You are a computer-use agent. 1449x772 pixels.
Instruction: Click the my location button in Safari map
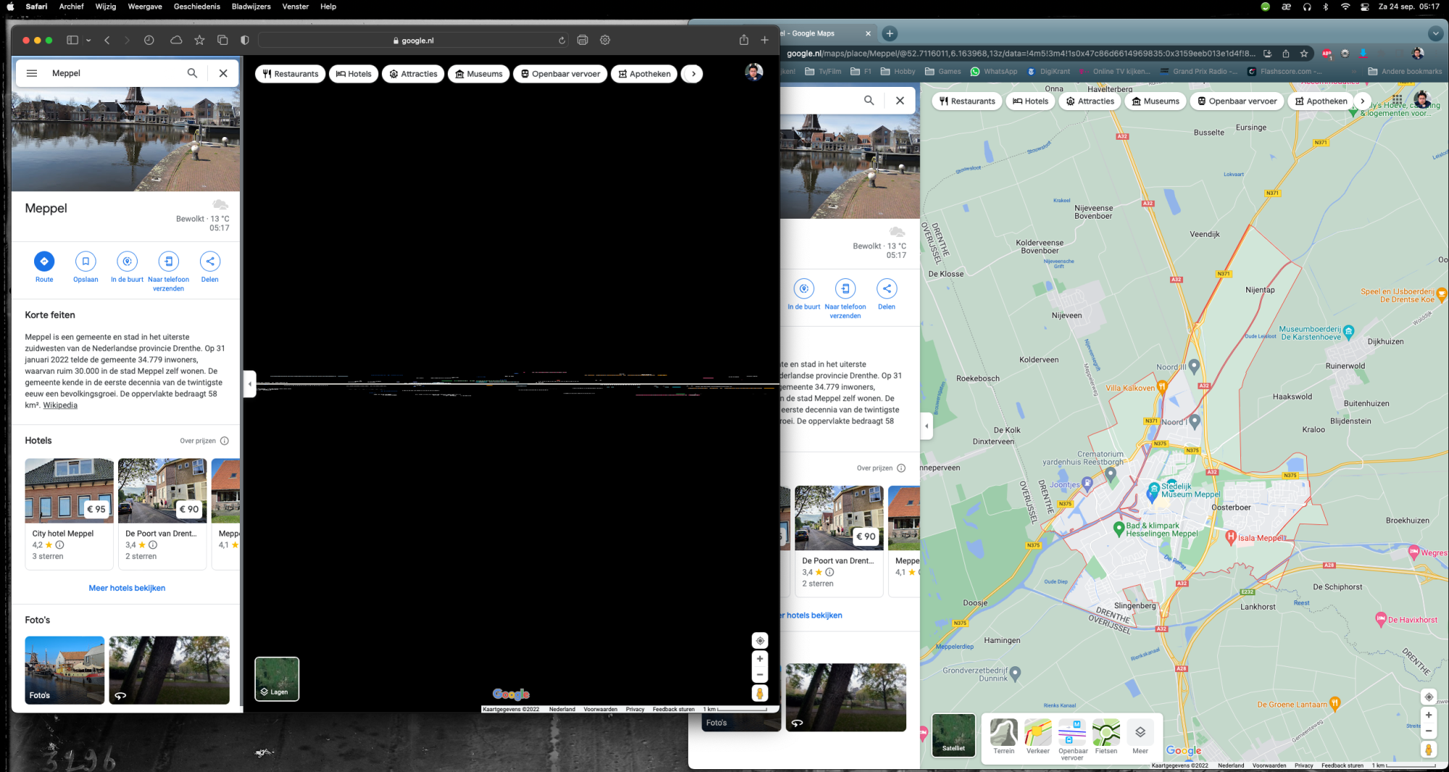click(760, 641)
